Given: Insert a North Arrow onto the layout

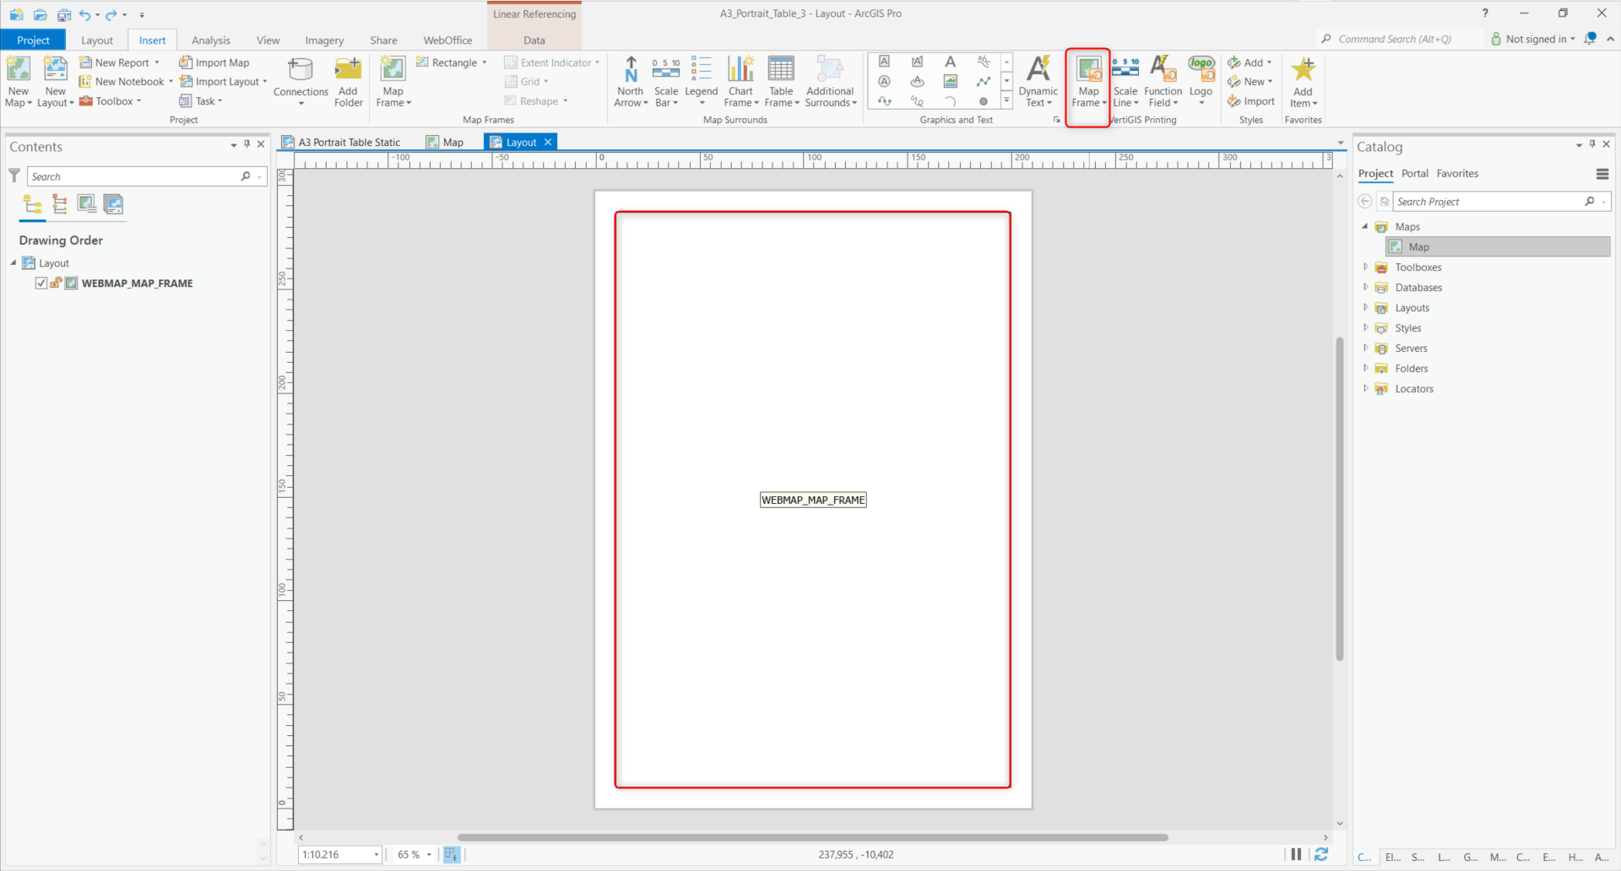Looking at the screenshot, I should click(x=631, y=80).
